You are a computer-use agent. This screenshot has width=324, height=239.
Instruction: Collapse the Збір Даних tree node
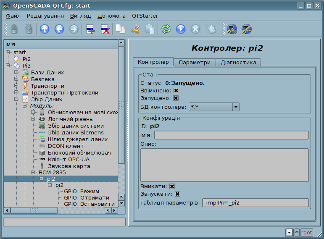16,99
